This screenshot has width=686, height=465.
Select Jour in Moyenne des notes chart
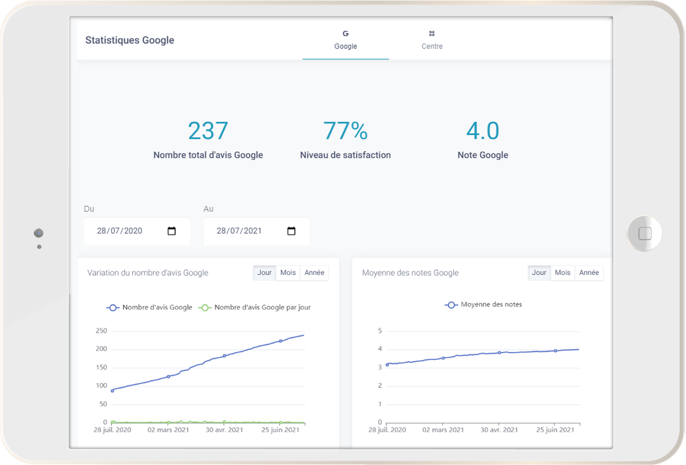(539, 273)
